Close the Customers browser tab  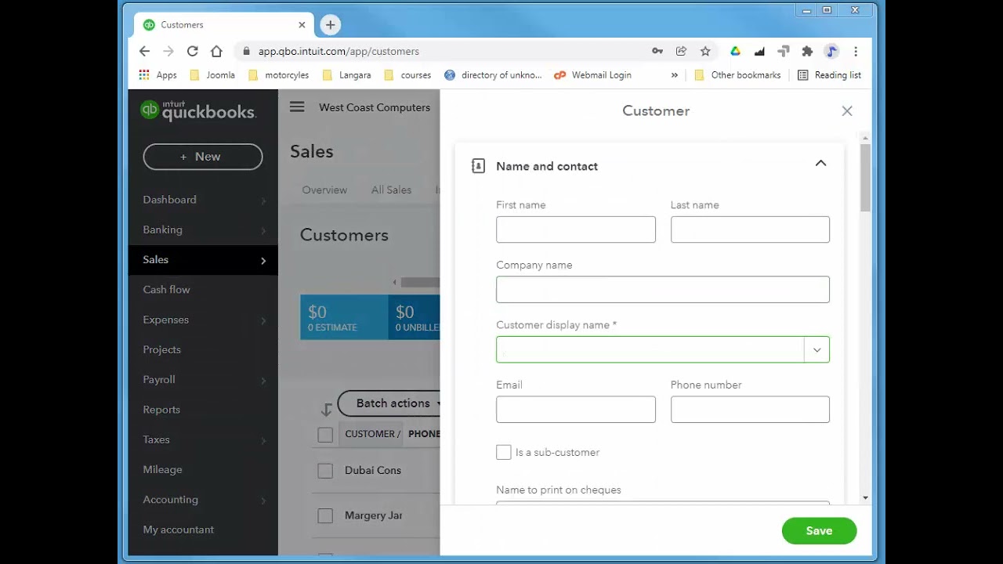pyautogui.click(x=303, y=25)
